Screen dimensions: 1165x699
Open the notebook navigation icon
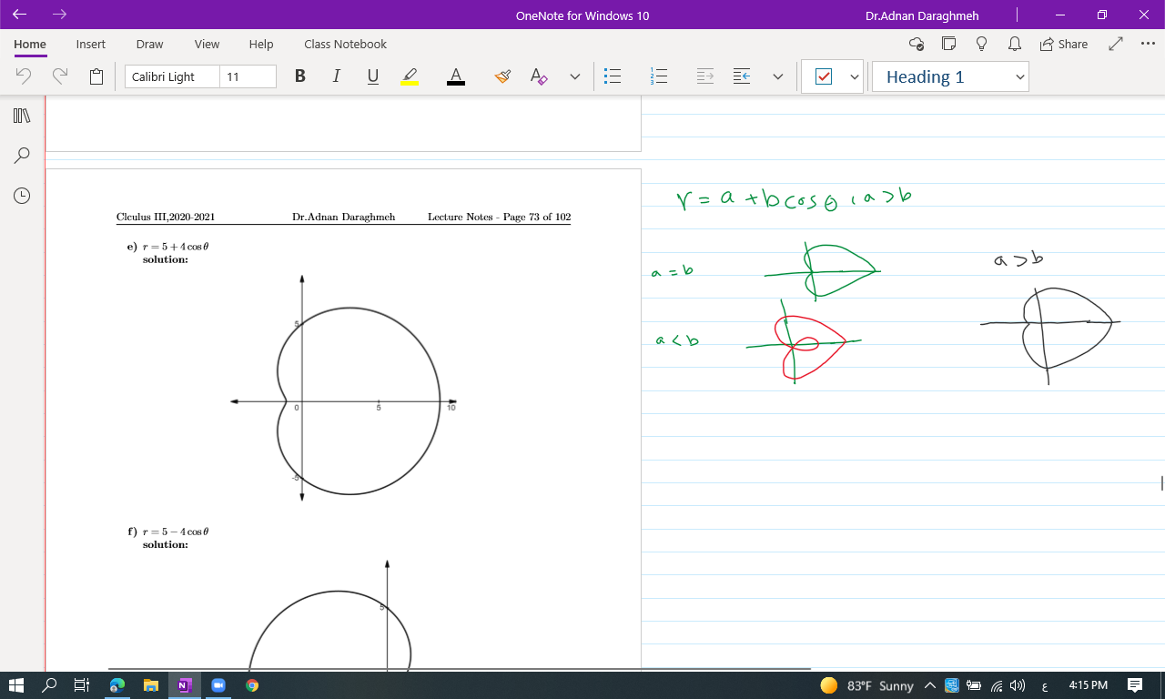coord(22,116)
